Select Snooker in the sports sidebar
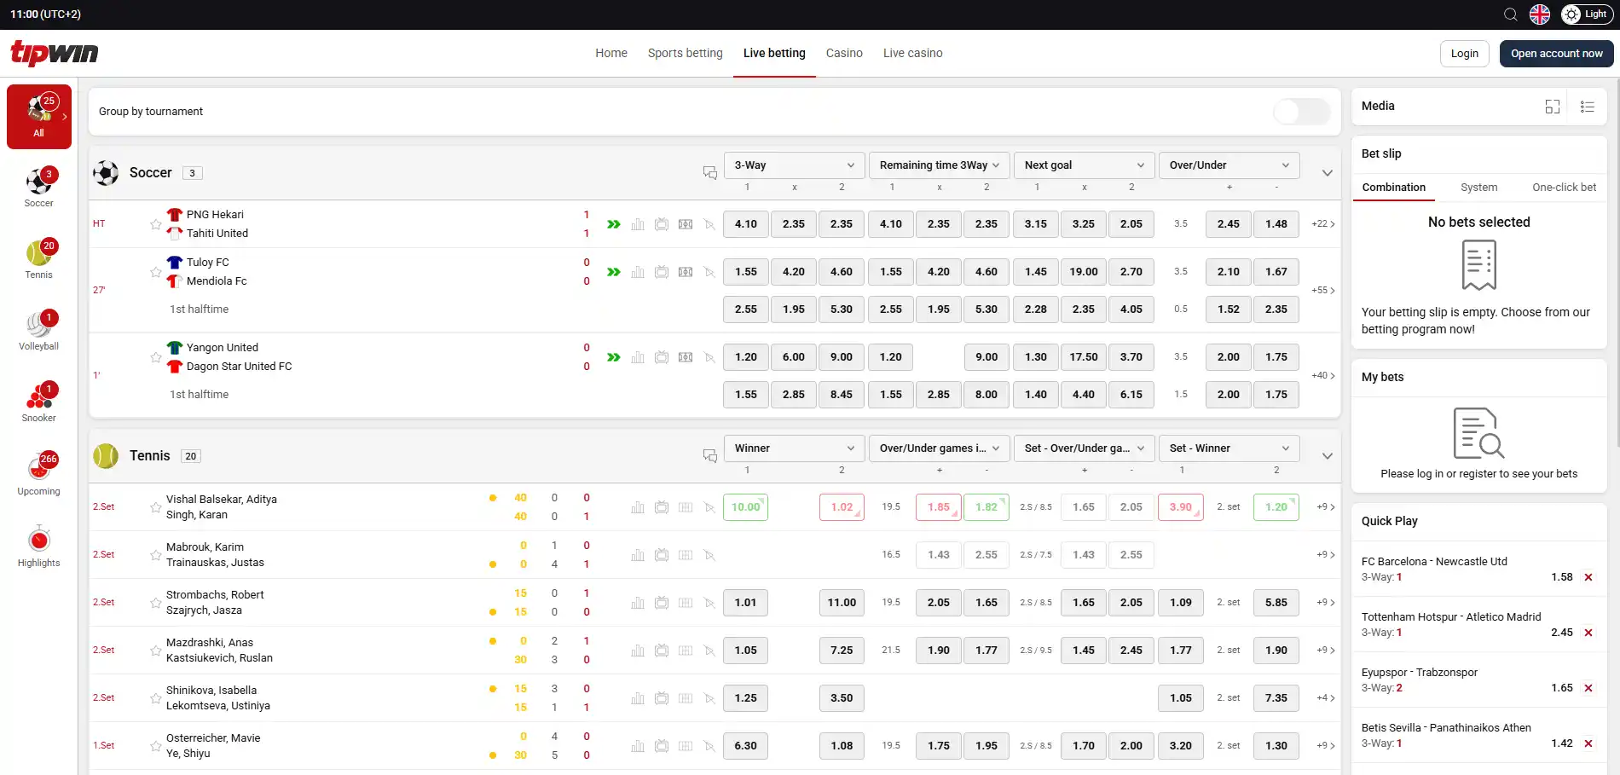Viewport: 1620px width, 775px height. (38, 402)
